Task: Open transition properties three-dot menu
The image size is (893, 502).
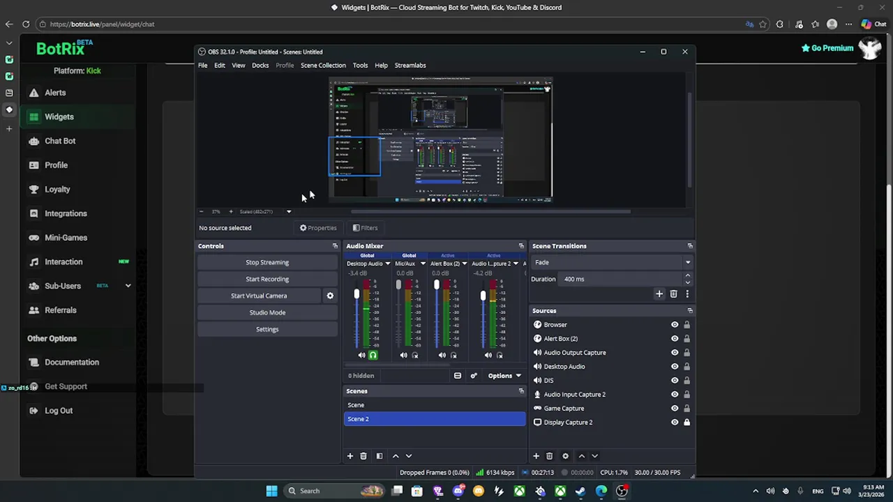Action: (687, 294)
